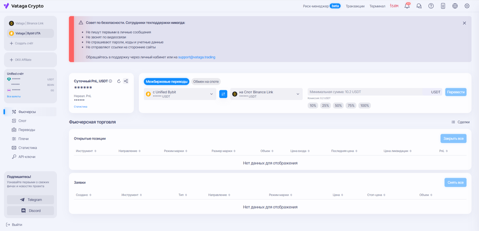Click the purple 0G currency icon

(x=9, y=90)
